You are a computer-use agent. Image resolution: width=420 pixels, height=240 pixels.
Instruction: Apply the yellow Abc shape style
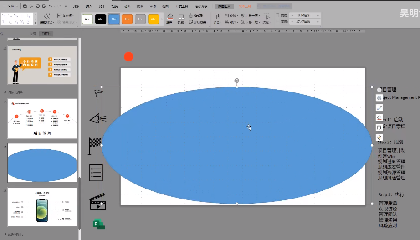click(x=154, y=19)
